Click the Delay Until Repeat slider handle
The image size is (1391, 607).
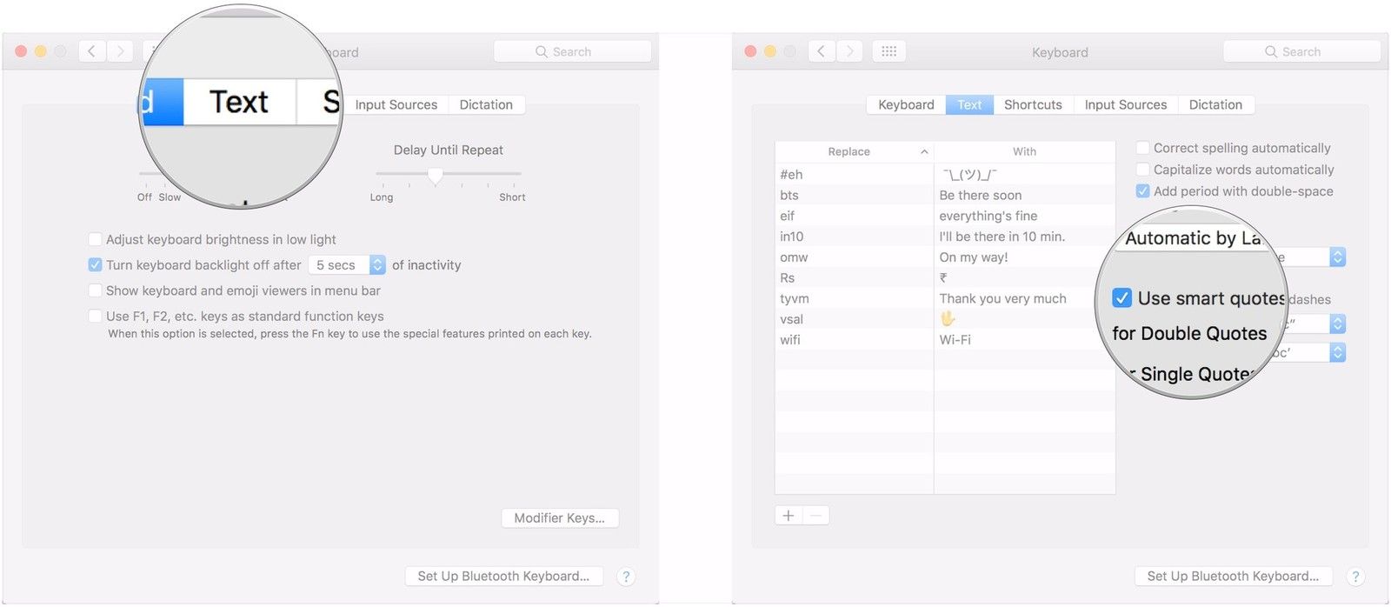tap(436, 175)
